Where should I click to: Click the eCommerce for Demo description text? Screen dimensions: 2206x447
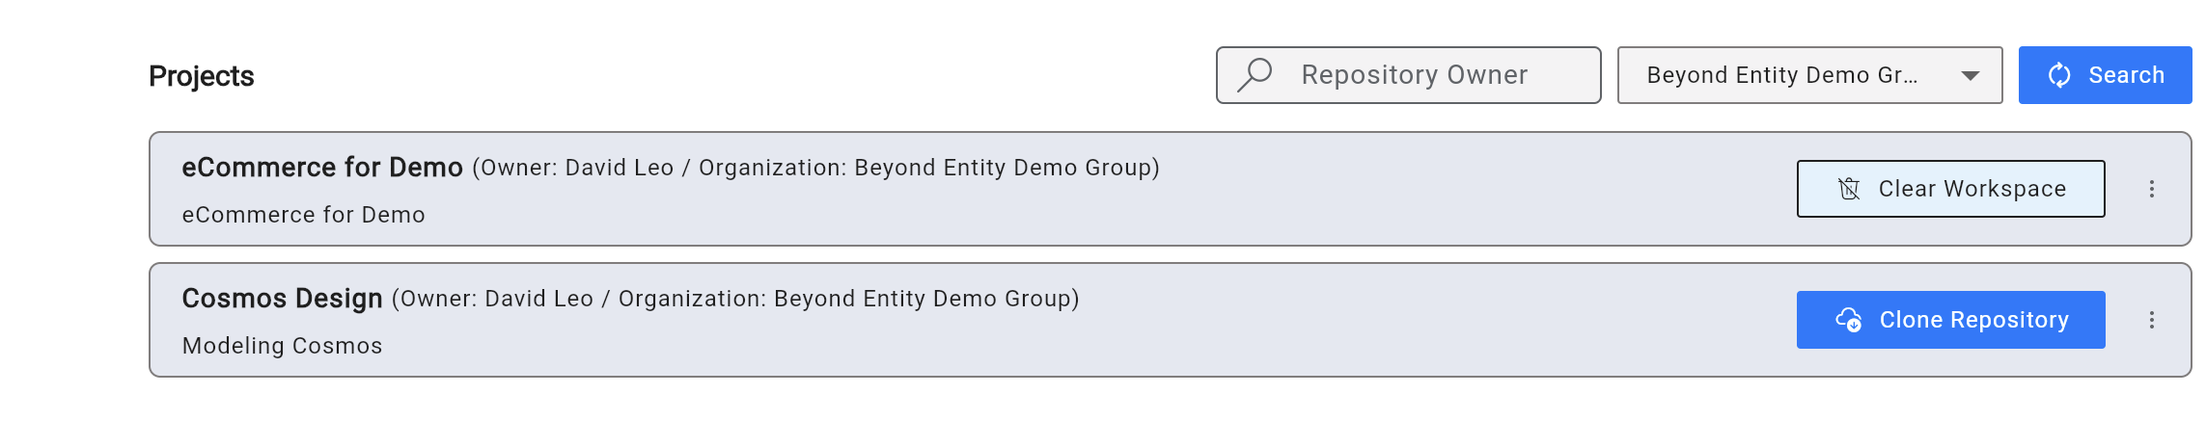click(x=303, y=215)
